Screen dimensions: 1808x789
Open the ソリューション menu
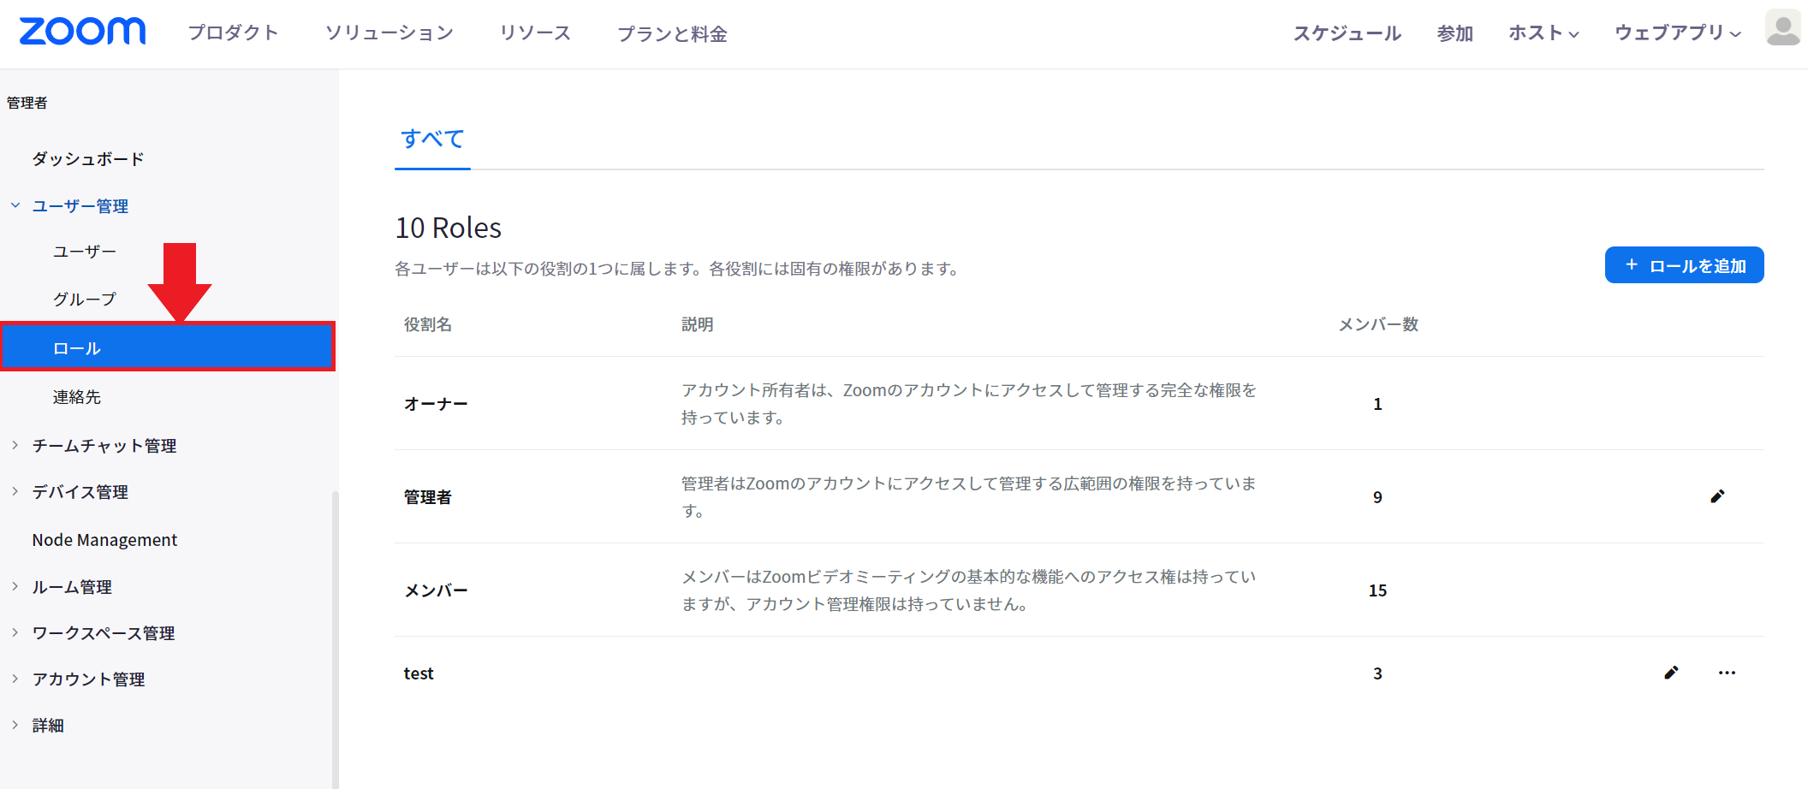[x=389, y=33]
